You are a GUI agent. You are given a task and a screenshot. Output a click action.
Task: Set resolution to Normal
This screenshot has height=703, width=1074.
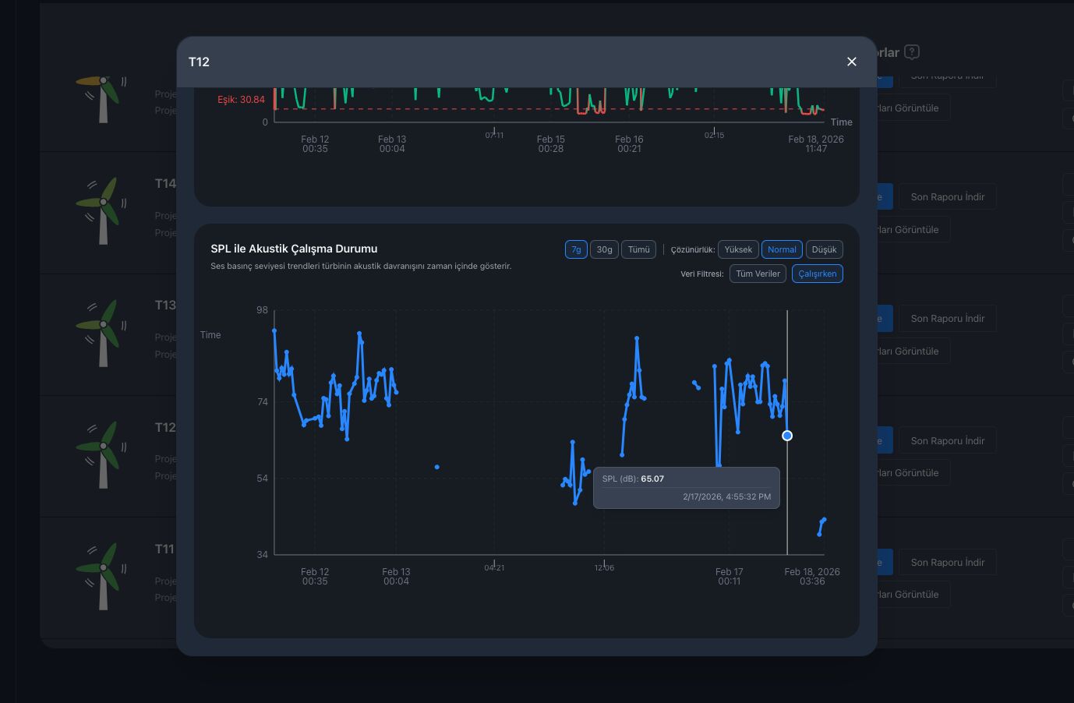[x=782, y=249]
